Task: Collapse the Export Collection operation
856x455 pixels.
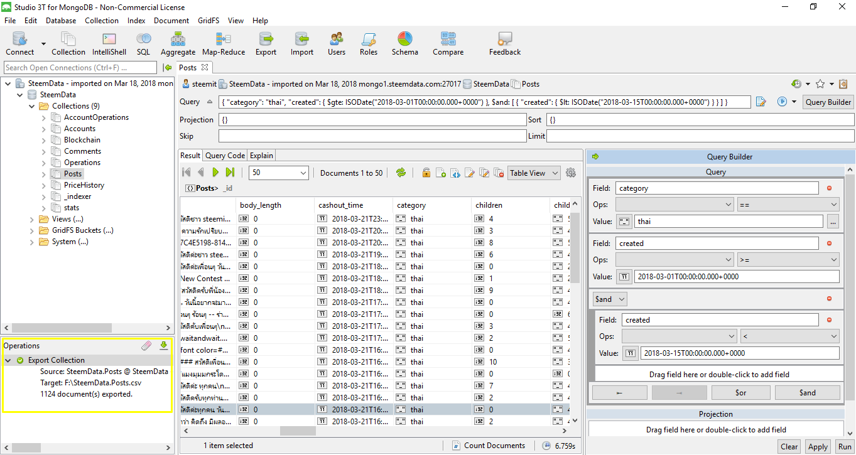Action: point(8,360)
